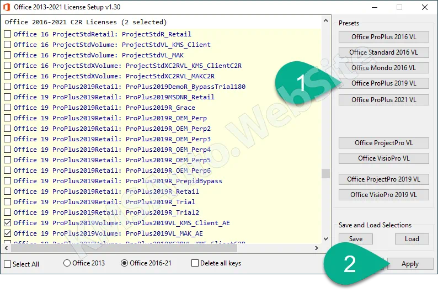Check ProPlus2019R_Grace checkbox
The width and height of the screenshot is (438, 298).
[x=8, y=108]
